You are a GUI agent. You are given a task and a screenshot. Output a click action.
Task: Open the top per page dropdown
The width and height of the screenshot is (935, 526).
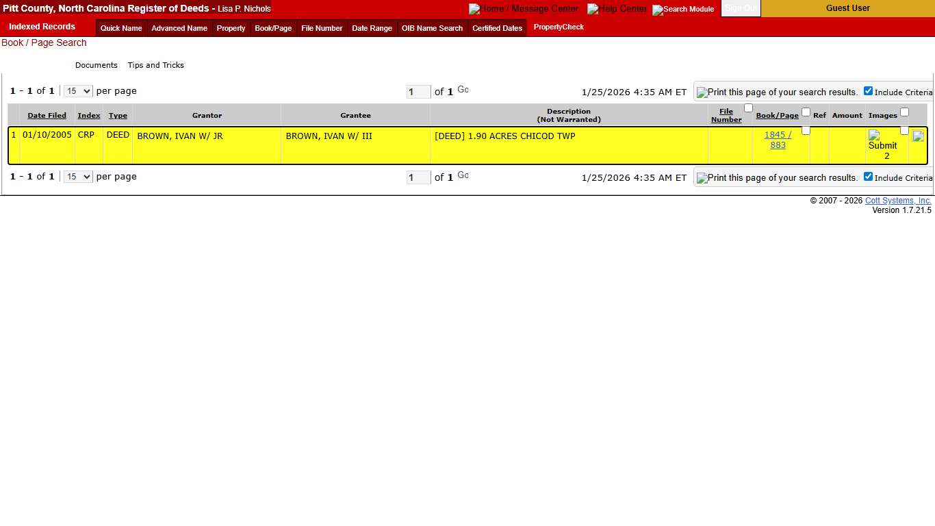tap(77, 90)
